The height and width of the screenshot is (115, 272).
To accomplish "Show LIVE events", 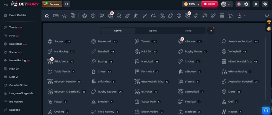I will [56, 16].
